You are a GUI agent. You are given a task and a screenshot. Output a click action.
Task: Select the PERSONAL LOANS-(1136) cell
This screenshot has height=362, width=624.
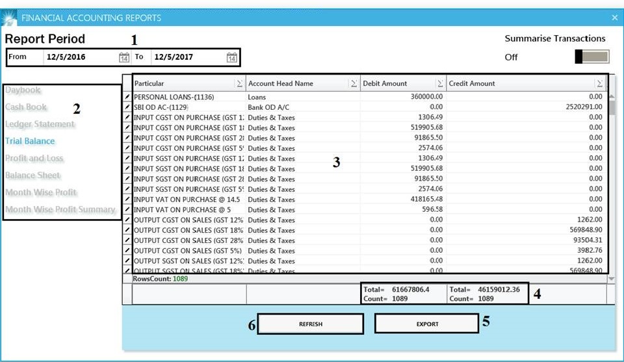pos(189,97)
